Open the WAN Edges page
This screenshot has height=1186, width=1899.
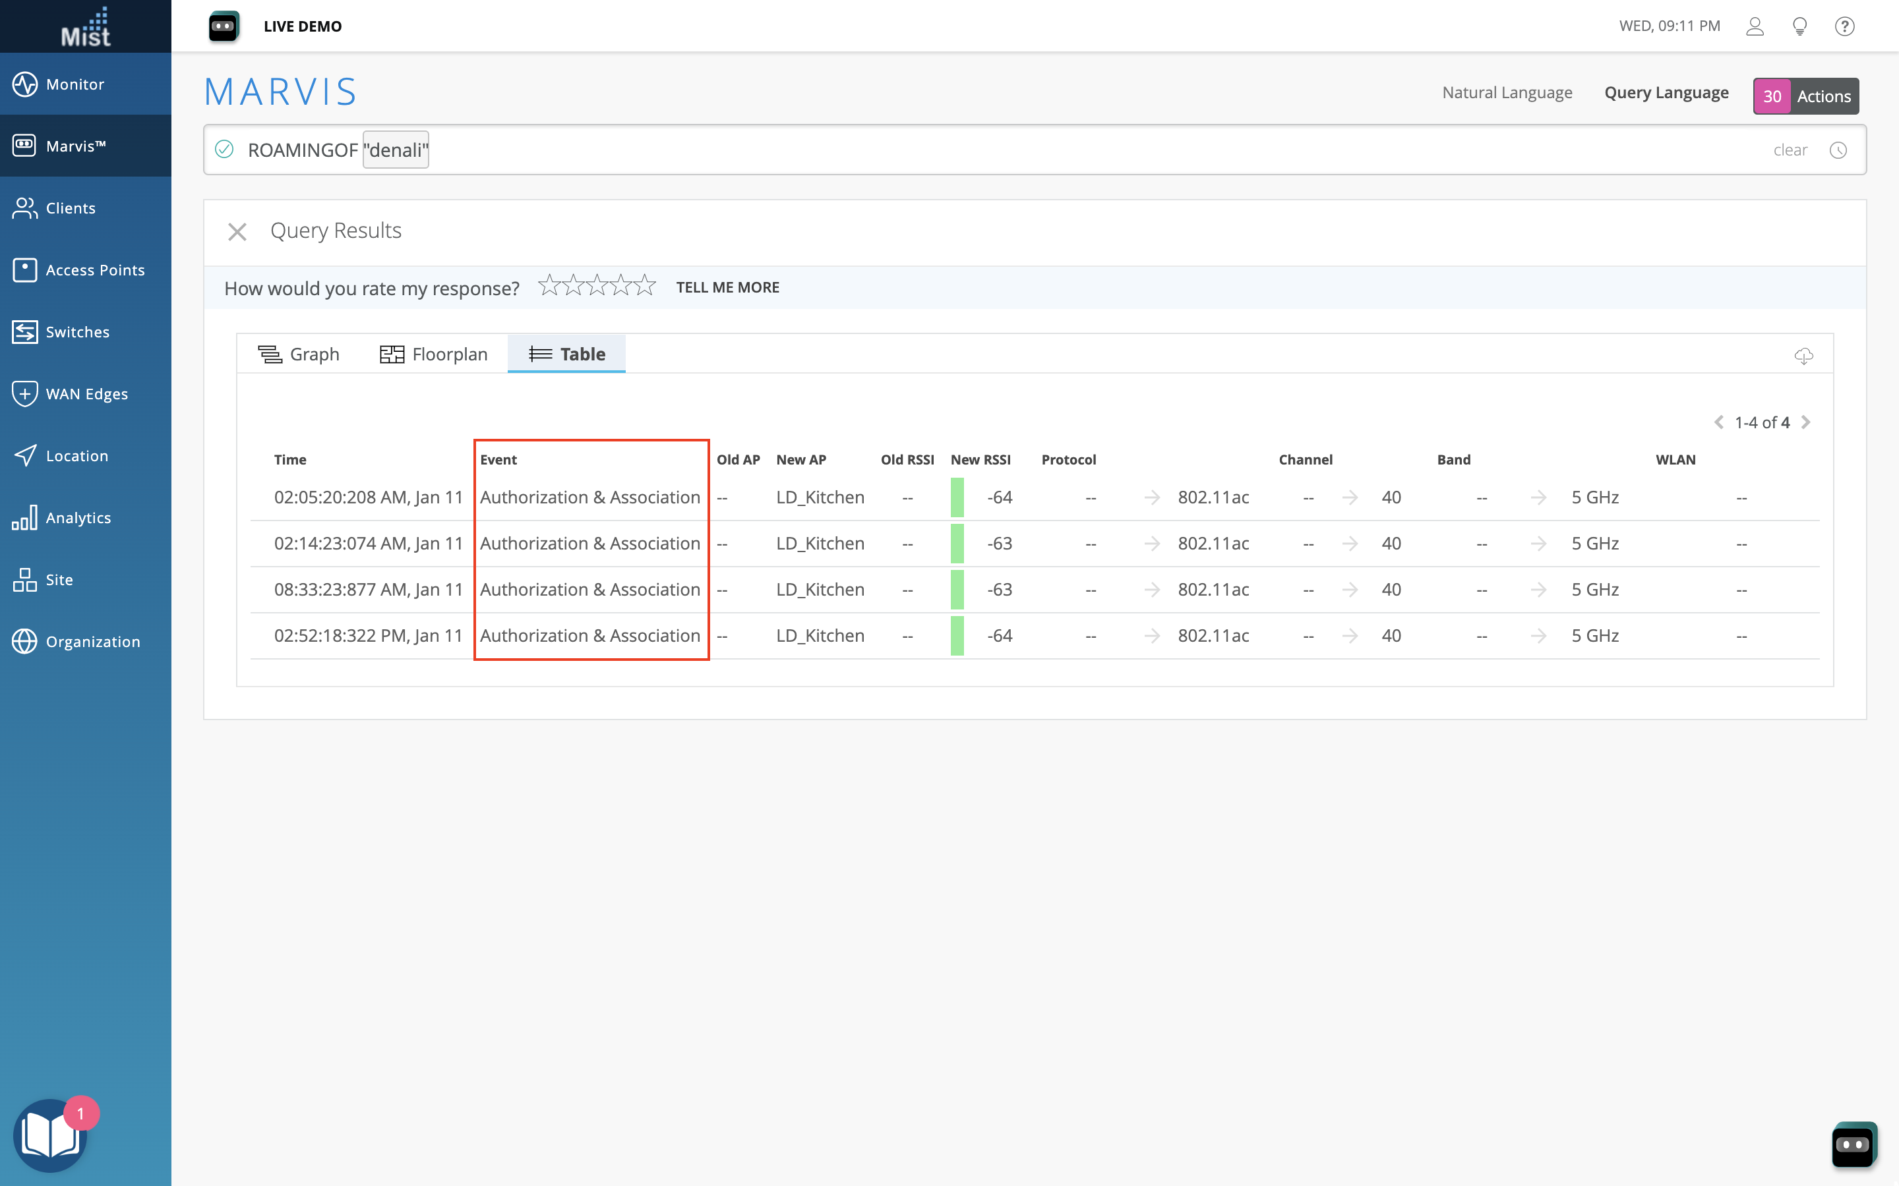[86, 394]
